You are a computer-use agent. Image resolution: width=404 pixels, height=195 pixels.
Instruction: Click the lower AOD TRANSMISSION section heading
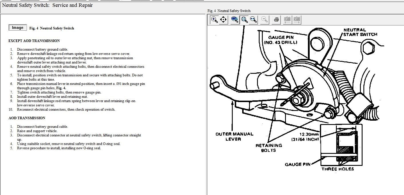27,118
